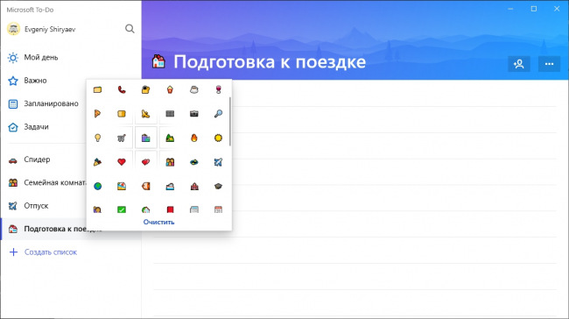Select the yellow sun emoji in picker
This screenshot has height=319, width=569.
218,138
